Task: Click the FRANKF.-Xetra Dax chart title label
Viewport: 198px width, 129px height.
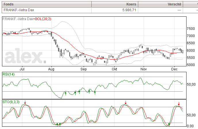Action: coord(18,19)
